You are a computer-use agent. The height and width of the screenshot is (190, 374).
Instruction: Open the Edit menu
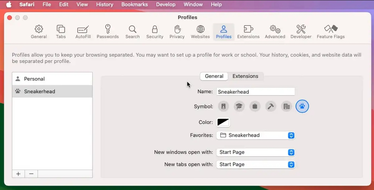pos(64,5)
